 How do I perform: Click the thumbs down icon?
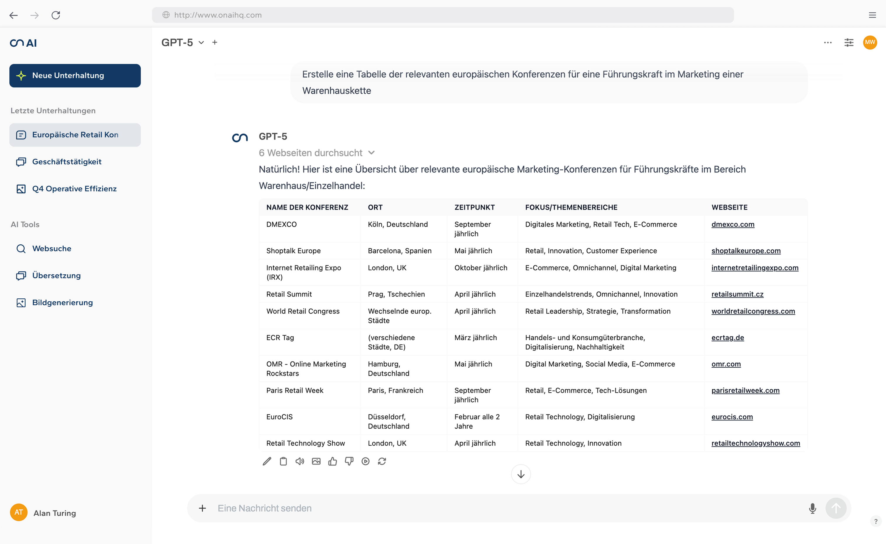point(349,461)
